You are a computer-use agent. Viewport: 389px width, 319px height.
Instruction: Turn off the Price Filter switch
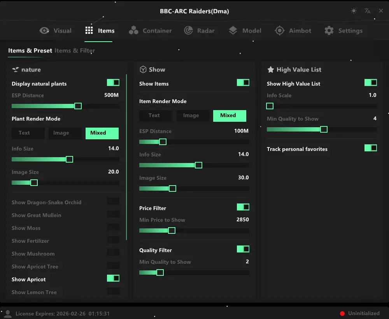pyautogui.click(x=243, y=207)
